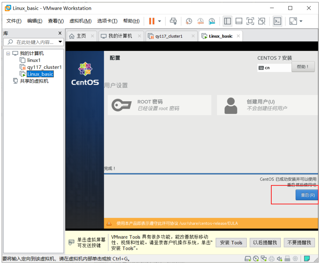The height and width of the screenshot is (266, 321).
Task: Open the snapshot manager icon
Action: point(212,21)
